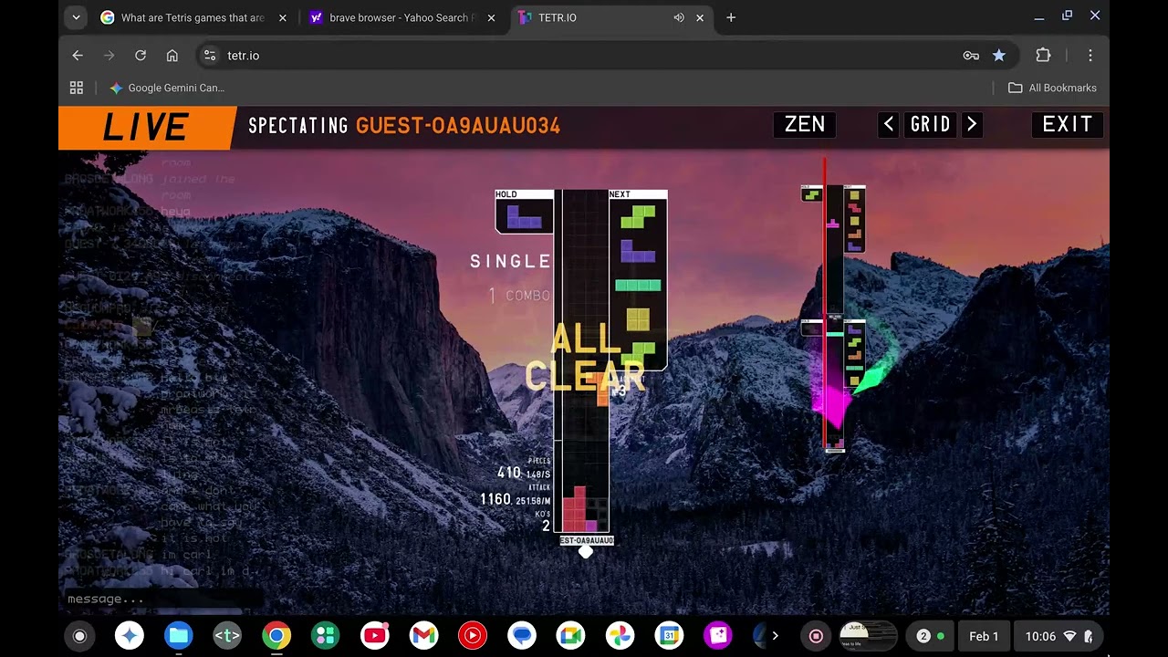Open the notification count indicator

(930, 636)
